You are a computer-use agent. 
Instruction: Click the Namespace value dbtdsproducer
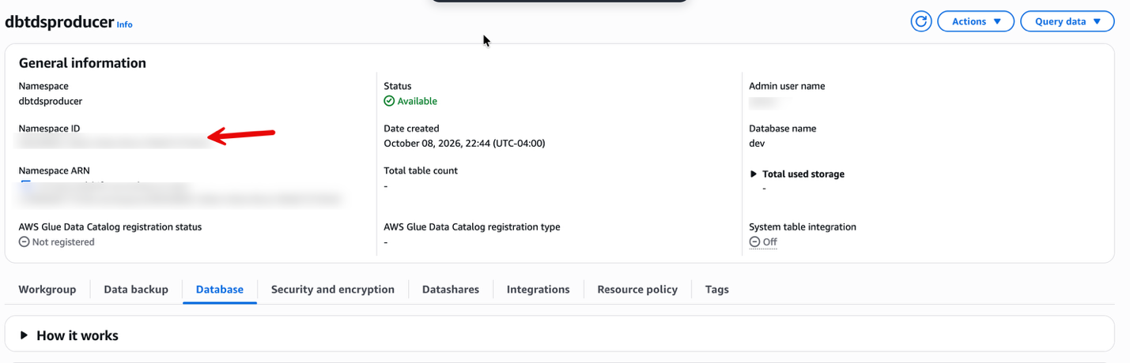[x=51, y=101]
